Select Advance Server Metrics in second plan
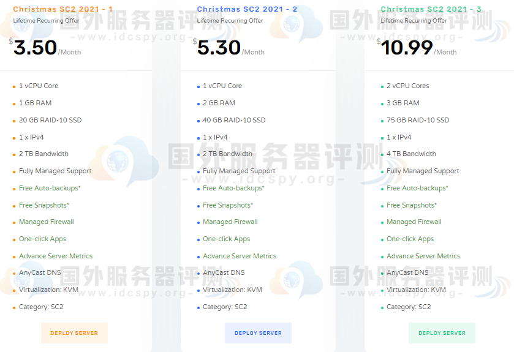The height and width of the screenshot is (352, 514). [240, 256]
